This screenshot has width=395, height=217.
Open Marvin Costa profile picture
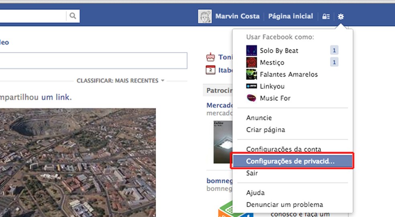205,16
